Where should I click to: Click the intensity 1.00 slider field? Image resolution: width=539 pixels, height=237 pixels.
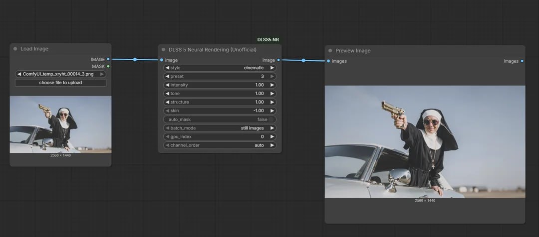220,85
